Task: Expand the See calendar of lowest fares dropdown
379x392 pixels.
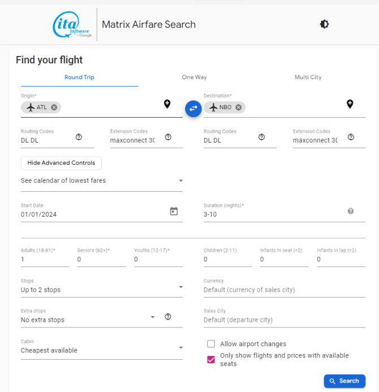Action: 102,180
